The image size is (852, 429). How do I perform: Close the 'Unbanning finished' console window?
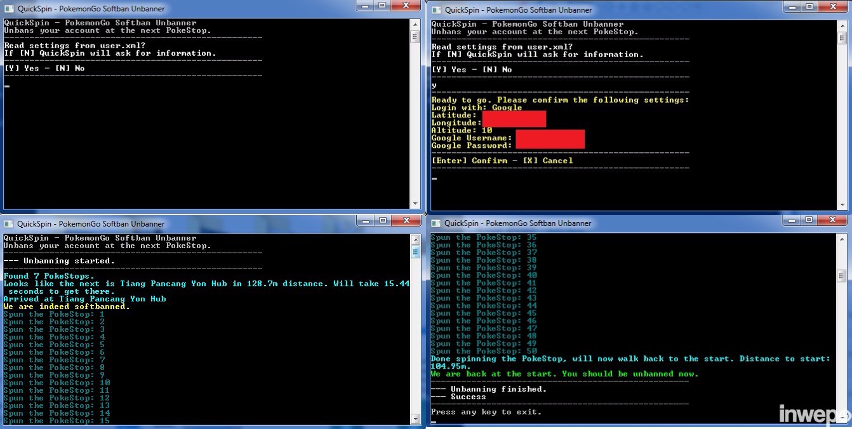[x=834, y=220]
